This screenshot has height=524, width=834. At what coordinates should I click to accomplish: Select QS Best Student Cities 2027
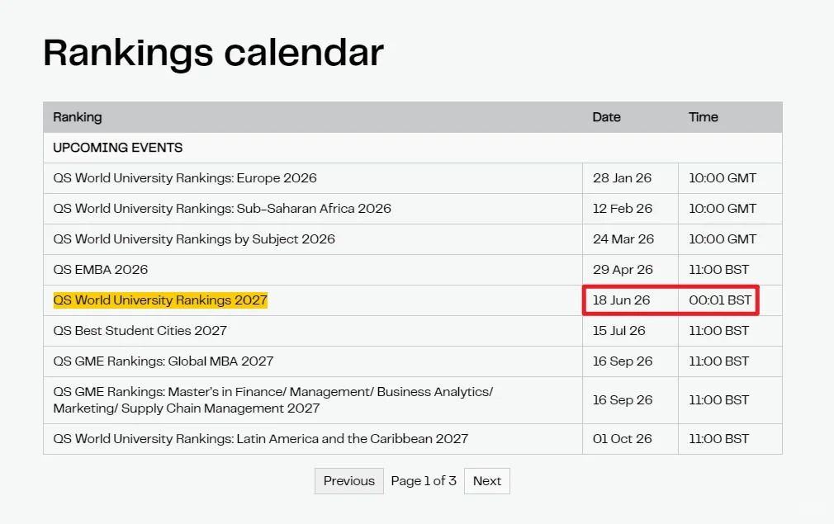(140, 331)
